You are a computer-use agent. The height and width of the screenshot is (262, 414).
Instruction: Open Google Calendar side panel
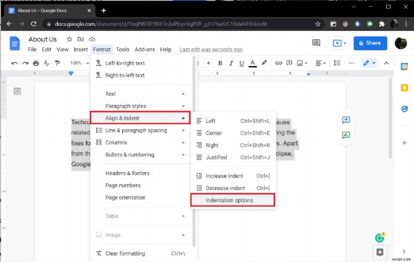click(404, 67)
